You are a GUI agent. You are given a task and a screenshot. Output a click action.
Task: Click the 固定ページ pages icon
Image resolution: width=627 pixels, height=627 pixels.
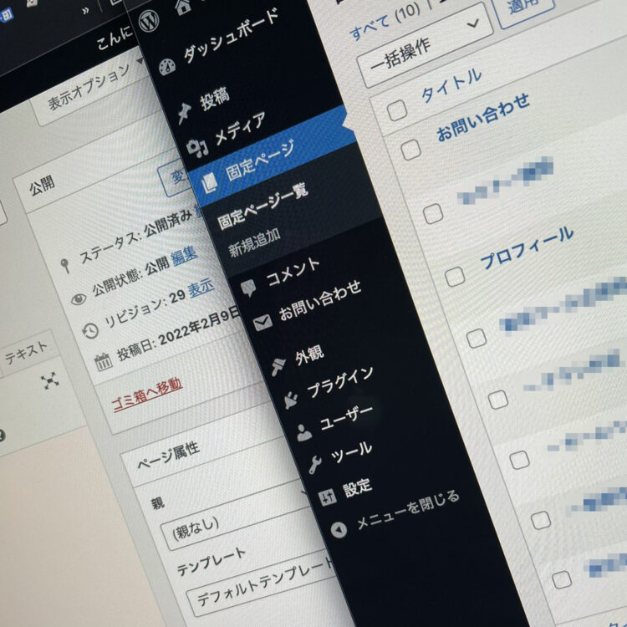click(x=209, y=184)
